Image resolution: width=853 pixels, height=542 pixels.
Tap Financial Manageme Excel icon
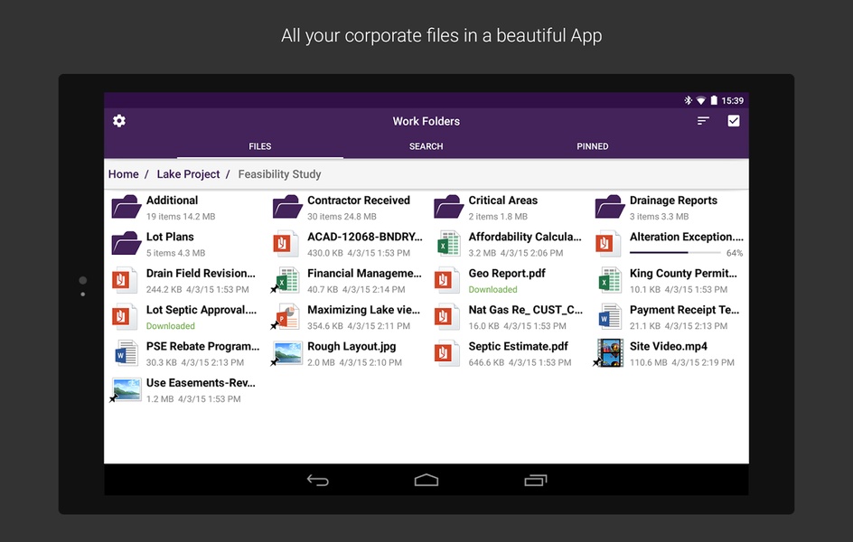point(286,280)
